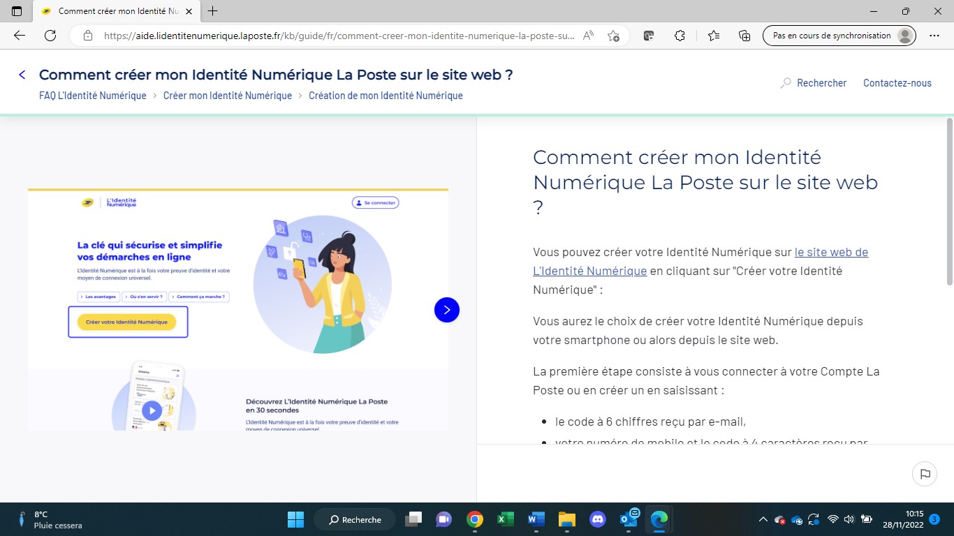Click the taskbar Recherche search box
Image resolution: width=954 pixels, height=536 pixels.
[355, 519]
